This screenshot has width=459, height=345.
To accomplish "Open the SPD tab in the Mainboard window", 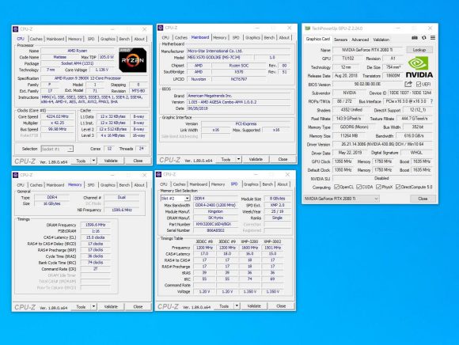I will tap(236, 38).
